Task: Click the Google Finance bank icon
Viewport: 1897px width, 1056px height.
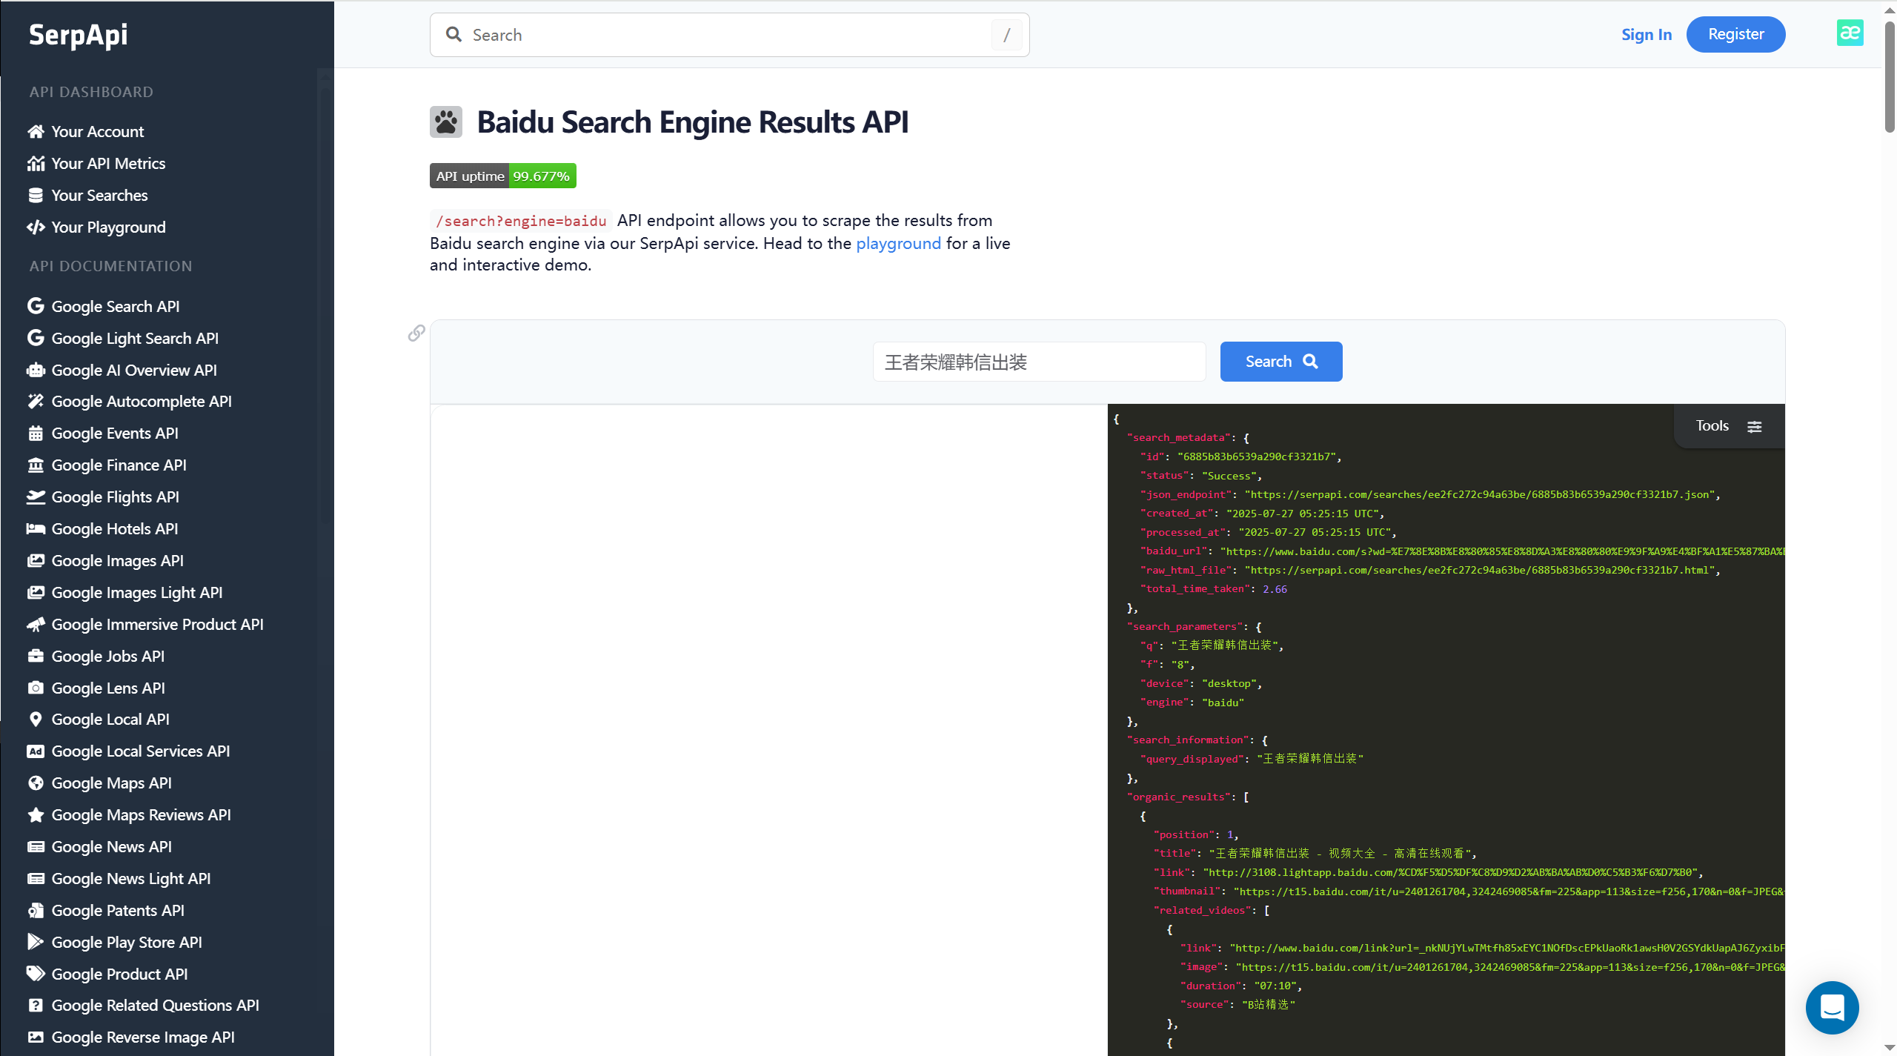Action: coord(36,465)
